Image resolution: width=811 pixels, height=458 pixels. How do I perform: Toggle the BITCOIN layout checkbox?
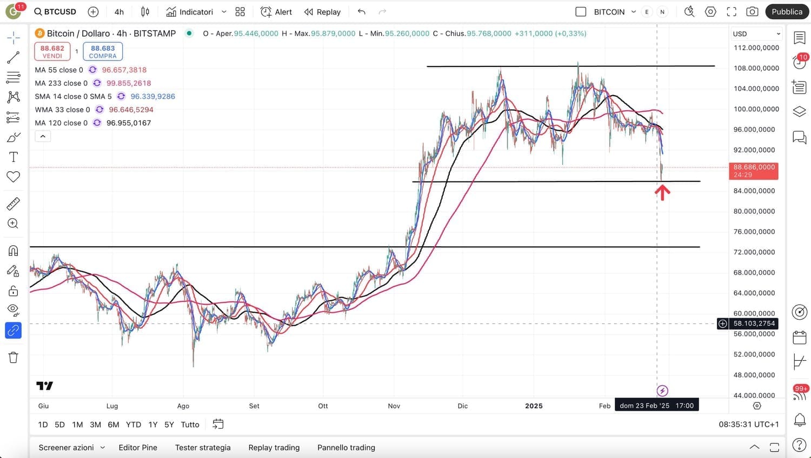(581, 12)
